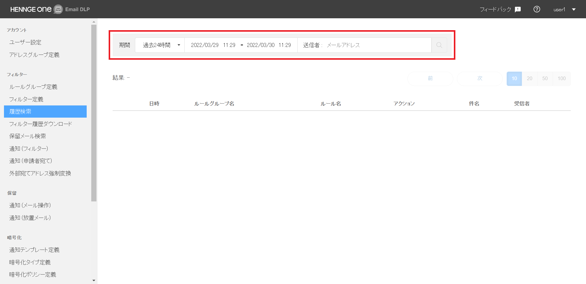The width and height of the screenshot is (586, 284).
Task: Open ルールグループ定義 in the sidebar
Action: tap(33, 87)
